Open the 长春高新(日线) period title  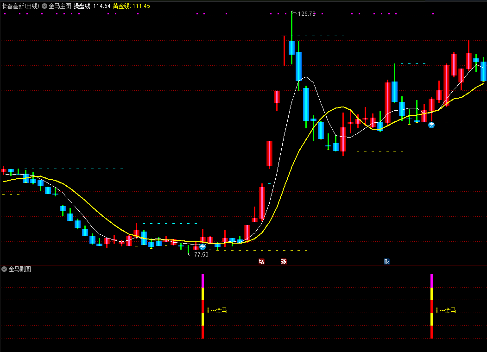point(20,6)
